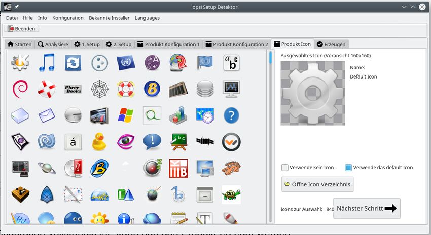The image size is (431, 235).
Task: Click the pin icon in title bar
Action: pos(17,7)
